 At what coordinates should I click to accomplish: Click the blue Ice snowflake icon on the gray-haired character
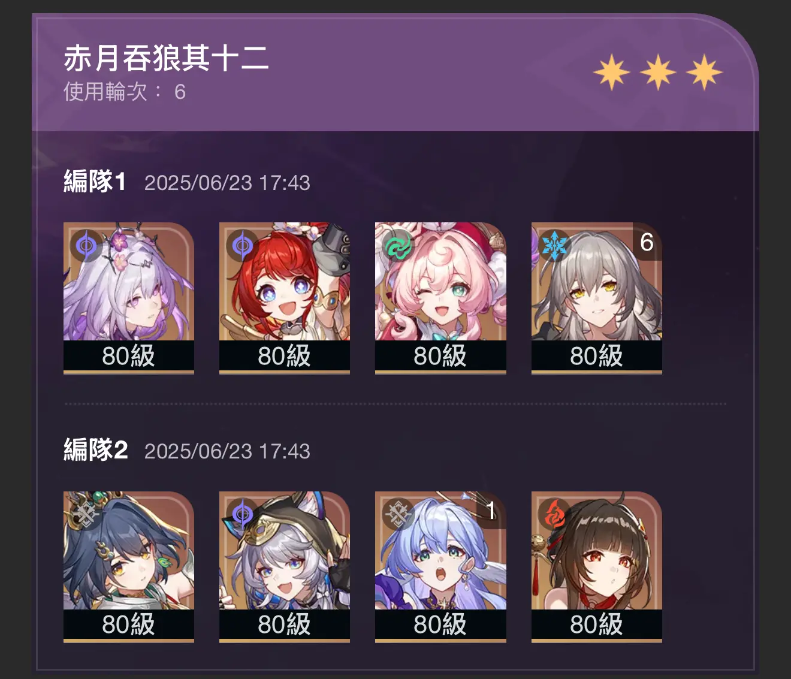pos(554,245)
